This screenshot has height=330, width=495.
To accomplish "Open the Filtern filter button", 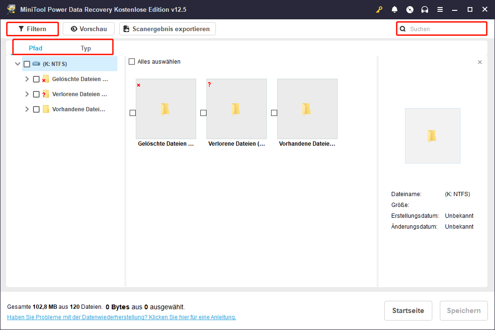I will click(x=33, y=29).
